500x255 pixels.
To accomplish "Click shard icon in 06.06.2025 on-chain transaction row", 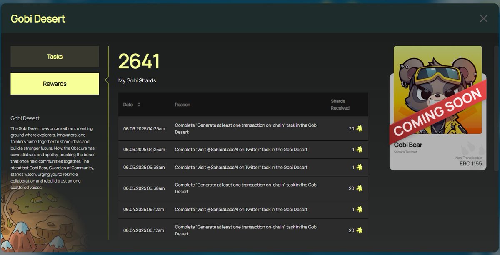I will coord(359,128).
